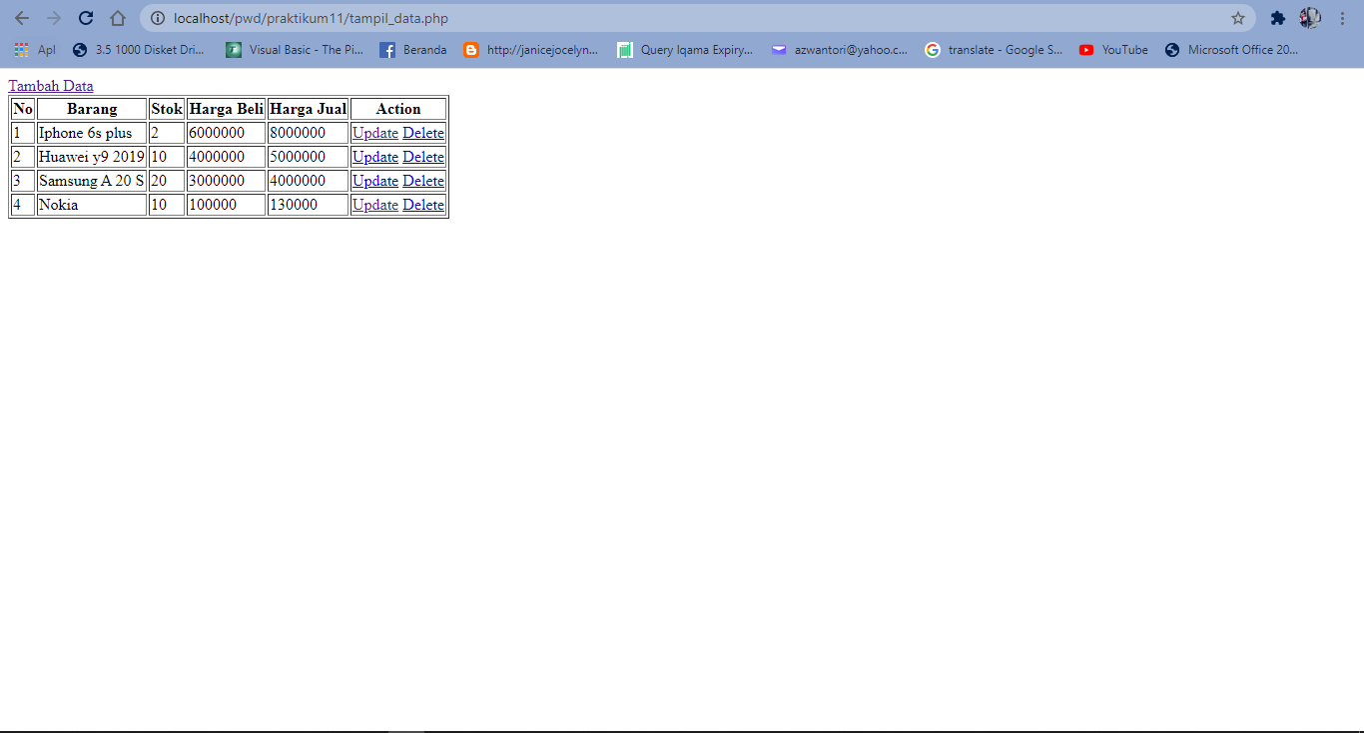Click Delete for Nokia row
The width and height of the screenshot is (1364, 733).
pos(423,205)
